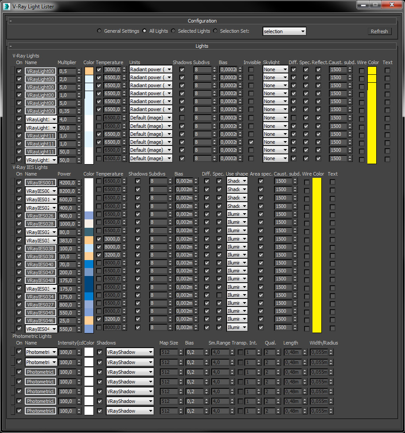
Task: Open IES name dropdown beside power 8200,0
Action: [41, 191]
